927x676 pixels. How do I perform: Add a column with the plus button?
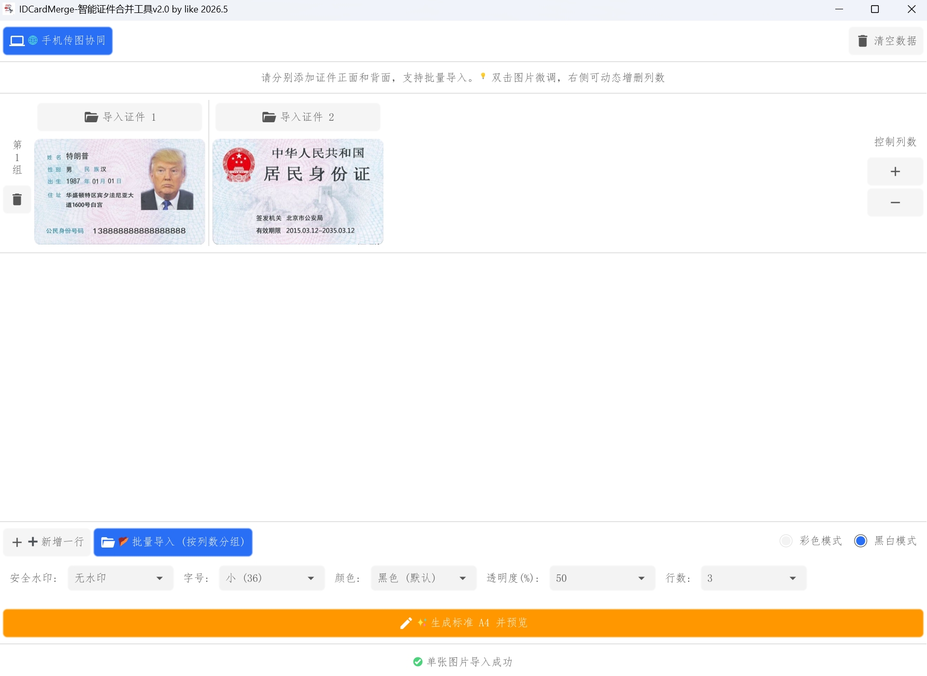tap(895, 171)
